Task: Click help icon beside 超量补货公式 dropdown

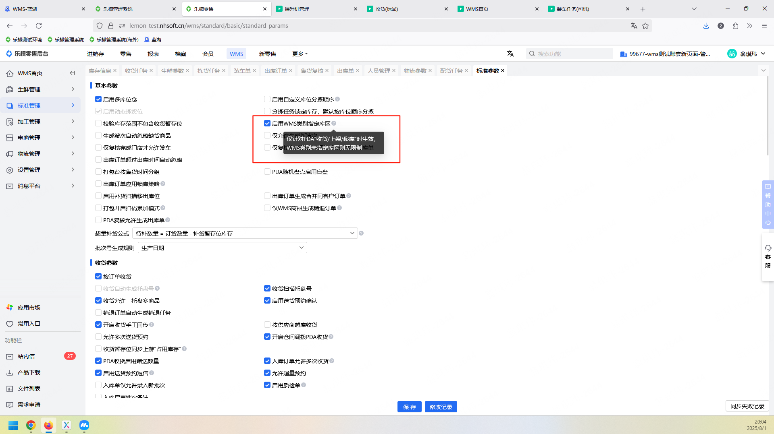Action: pyautogui.click(x=361, y=233)
